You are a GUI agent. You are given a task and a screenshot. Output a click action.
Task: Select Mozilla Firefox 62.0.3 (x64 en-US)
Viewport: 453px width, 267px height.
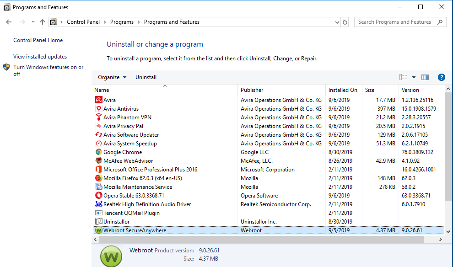(143, 178)
